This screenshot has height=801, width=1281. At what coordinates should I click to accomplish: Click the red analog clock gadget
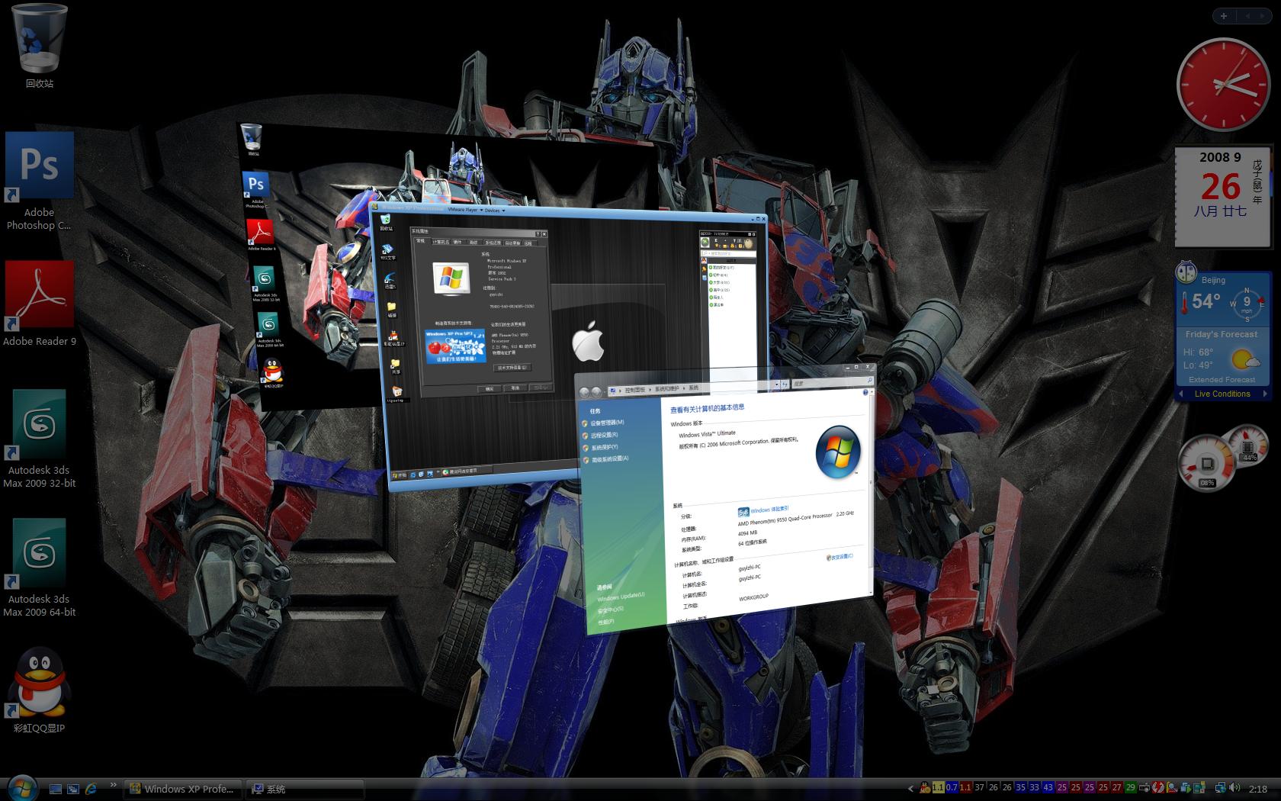click(1222, 85)
